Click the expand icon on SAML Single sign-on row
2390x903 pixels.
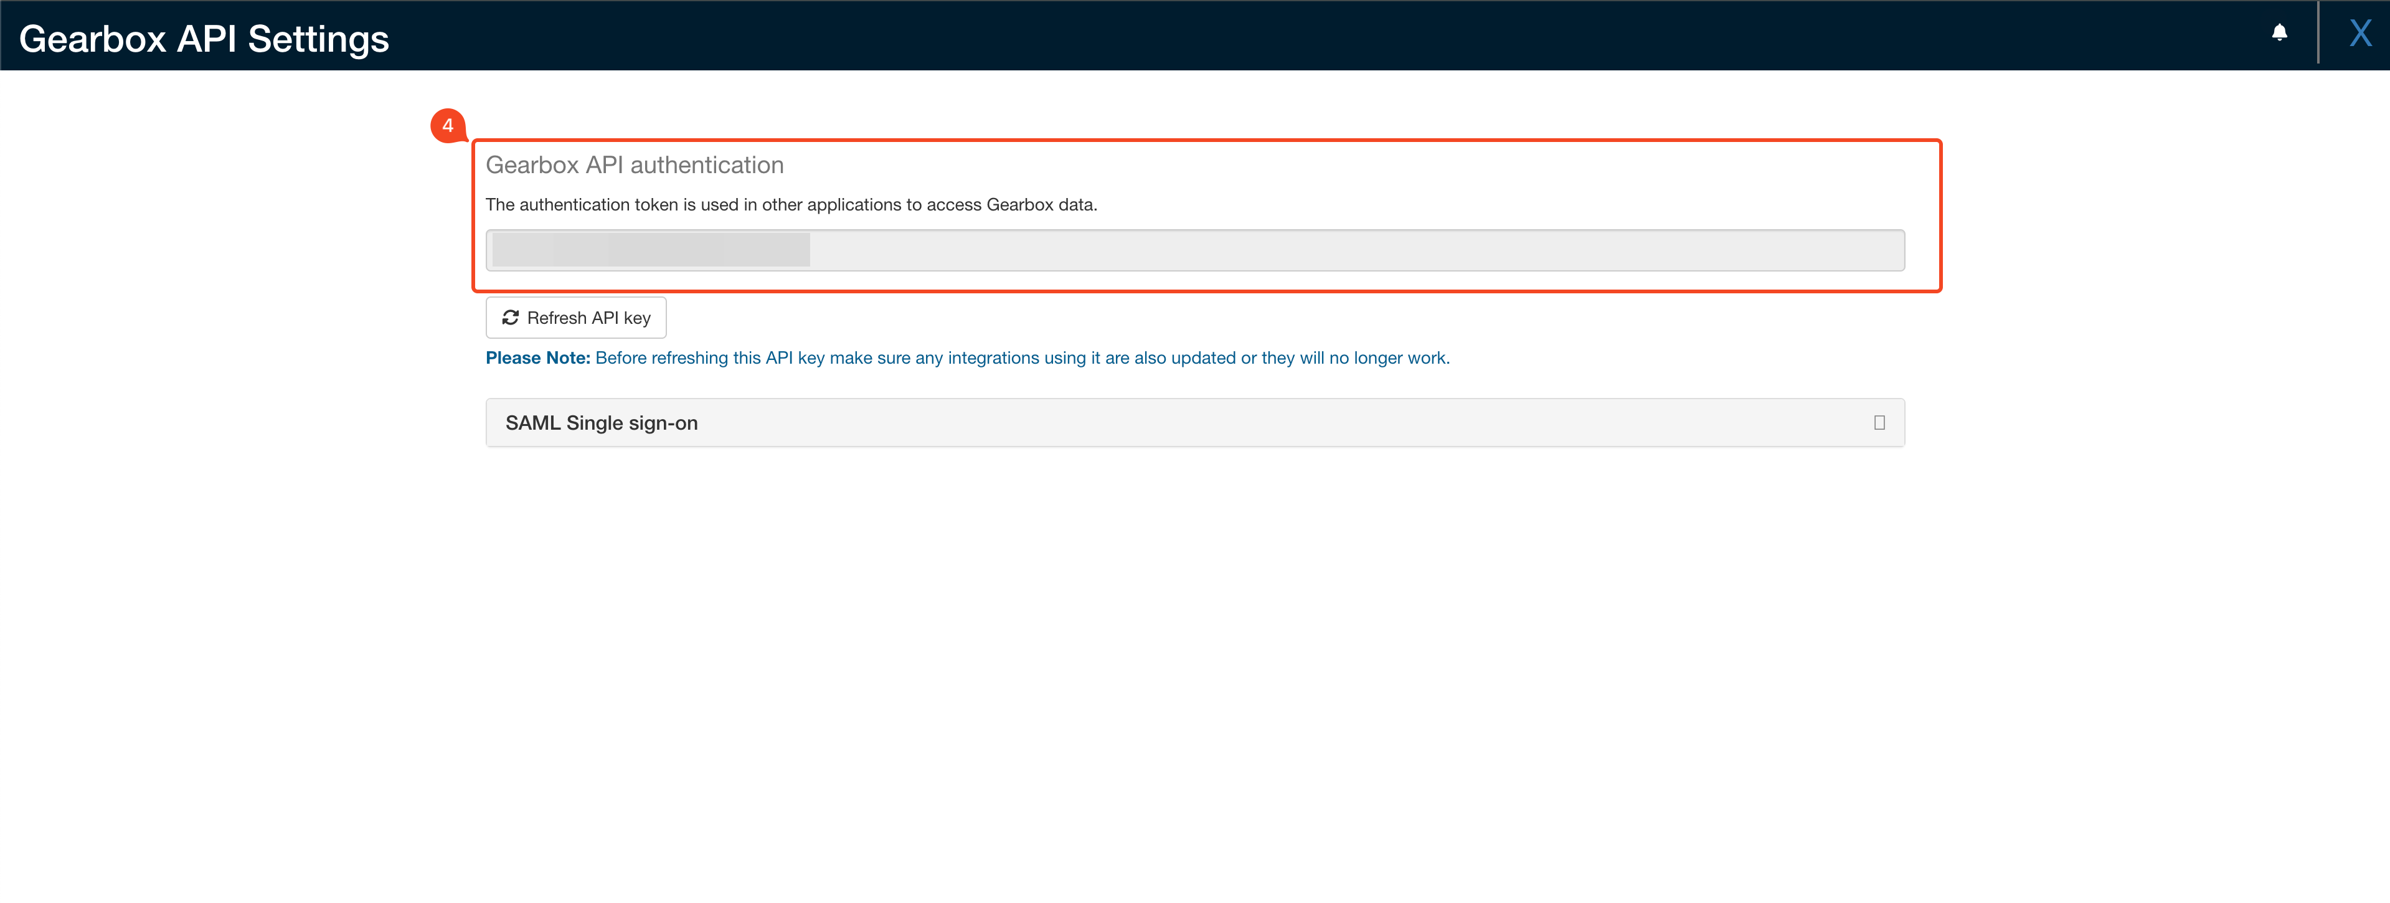click(1880, 422)
